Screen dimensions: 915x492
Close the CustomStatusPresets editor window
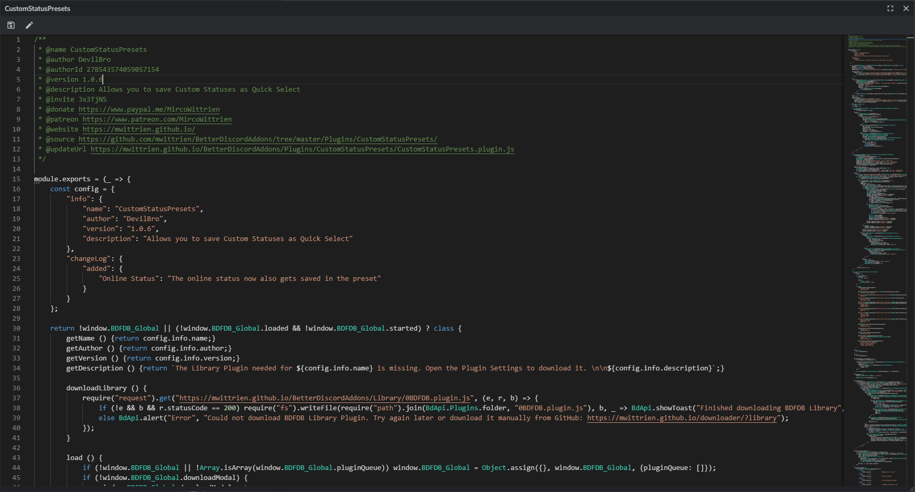coord(906,8)
